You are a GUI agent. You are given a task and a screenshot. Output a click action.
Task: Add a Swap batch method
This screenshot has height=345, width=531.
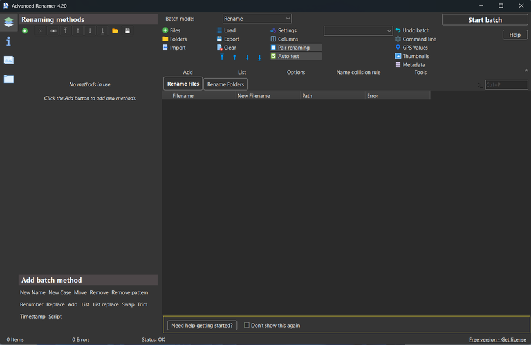[128, 304]
